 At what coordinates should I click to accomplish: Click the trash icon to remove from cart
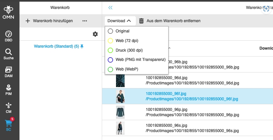141,21
